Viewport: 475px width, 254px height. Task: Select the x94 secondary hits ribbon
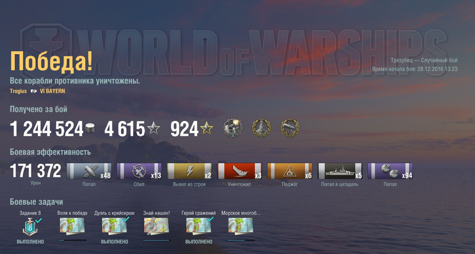[x=390, y=171]
